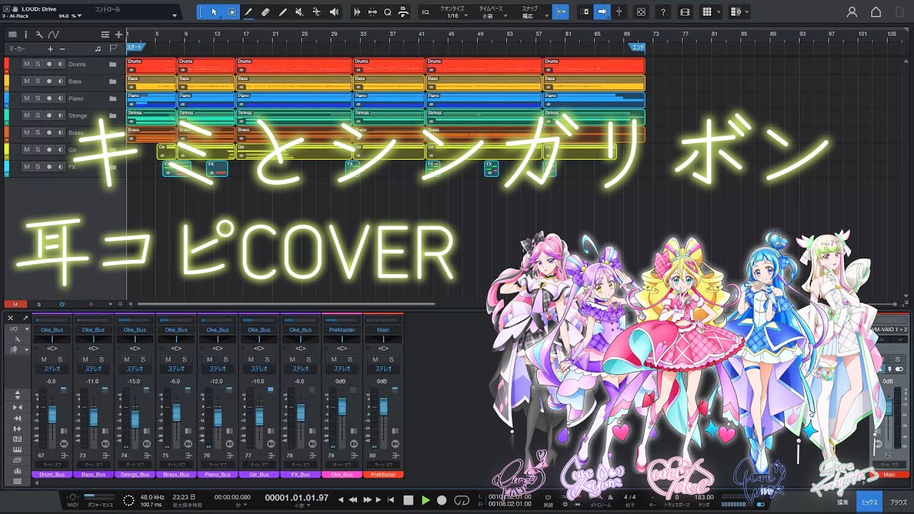Open automation mode dropdown on Bass_Bus
This screenshot has height=514, width=914.
(94, 465)
